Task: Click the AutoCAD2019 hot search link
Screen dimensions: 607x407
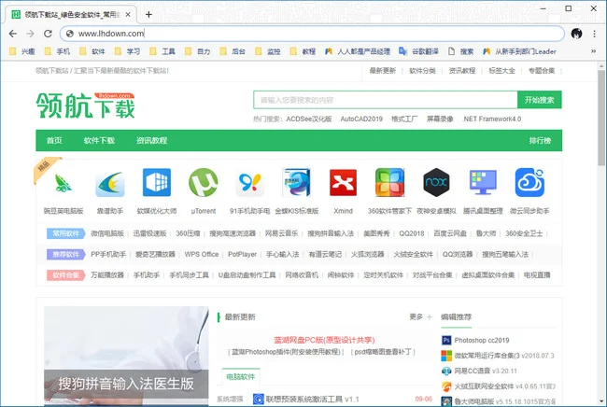Action: pos(361,119)
